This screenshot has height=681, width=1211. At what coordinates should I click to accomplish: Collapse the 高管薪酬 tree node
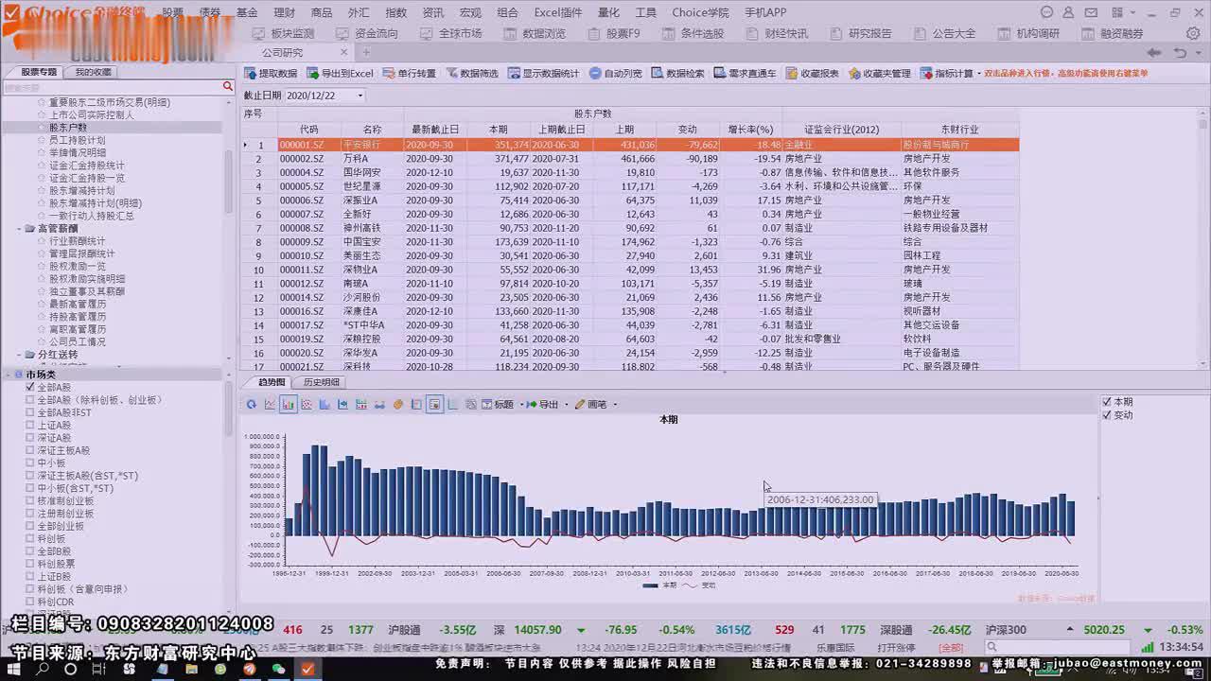[x=19, y=229]
